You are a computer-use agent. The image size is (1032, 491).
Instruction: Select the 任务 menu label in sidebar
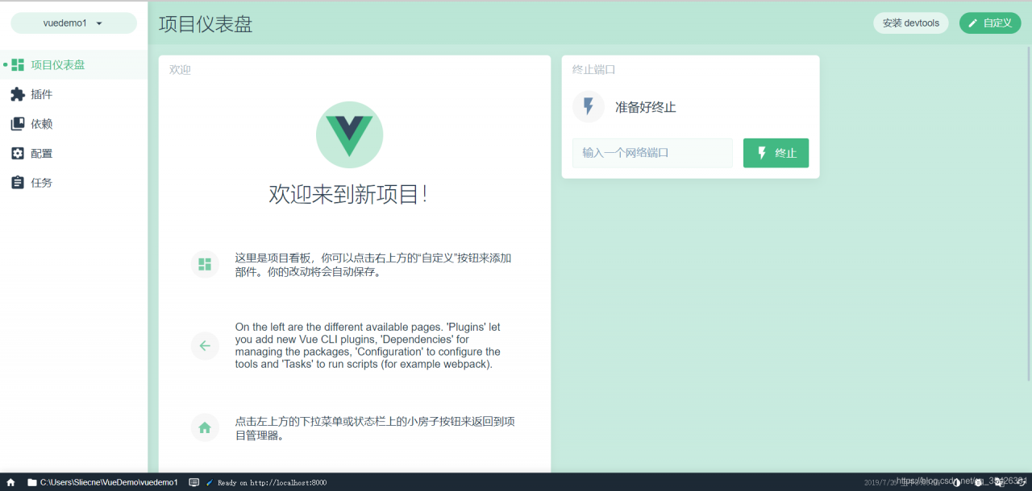(41, 183)
